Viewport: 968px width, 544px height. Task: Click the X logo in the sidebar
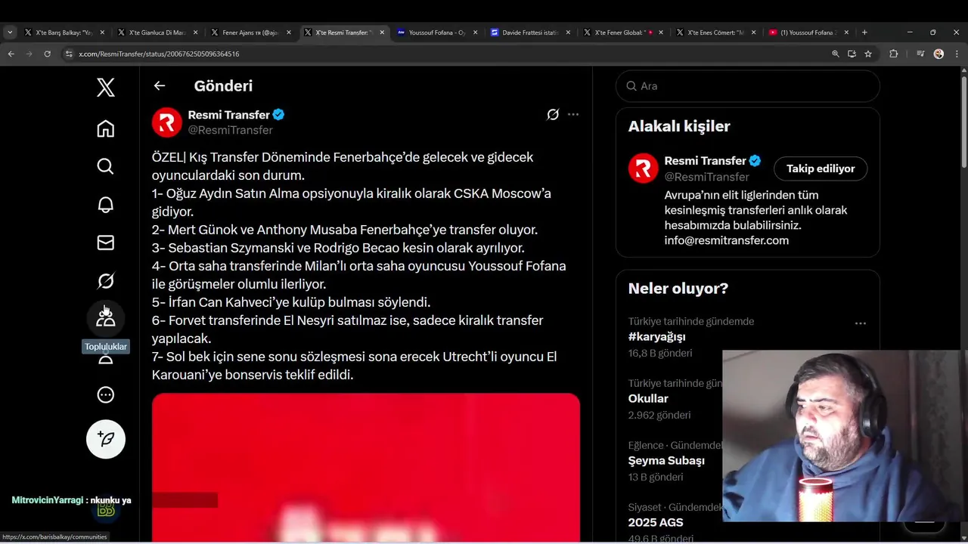[106, 88]
